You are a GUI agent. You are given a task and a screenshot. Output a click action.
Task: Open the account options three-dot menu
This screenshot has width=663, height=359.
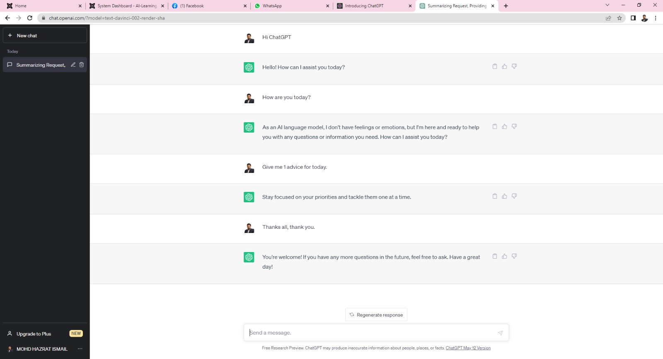[x=80, y=349]
